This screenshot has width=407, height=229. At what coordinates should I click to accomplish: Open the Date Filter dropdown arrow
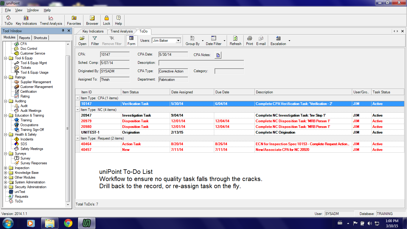[224, 41]
